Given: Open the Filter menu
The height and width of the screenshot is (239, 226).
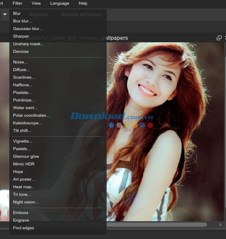Looking at the screenshot, I should [17, 3].
